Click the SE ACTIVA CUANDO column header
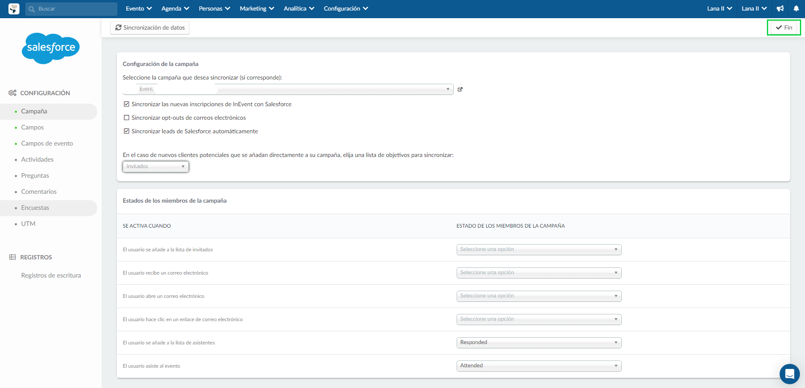 147,226
